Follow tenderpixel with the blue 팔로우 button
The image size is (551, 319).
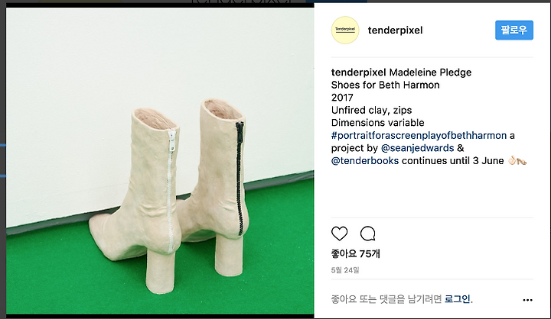coord(514,31)
